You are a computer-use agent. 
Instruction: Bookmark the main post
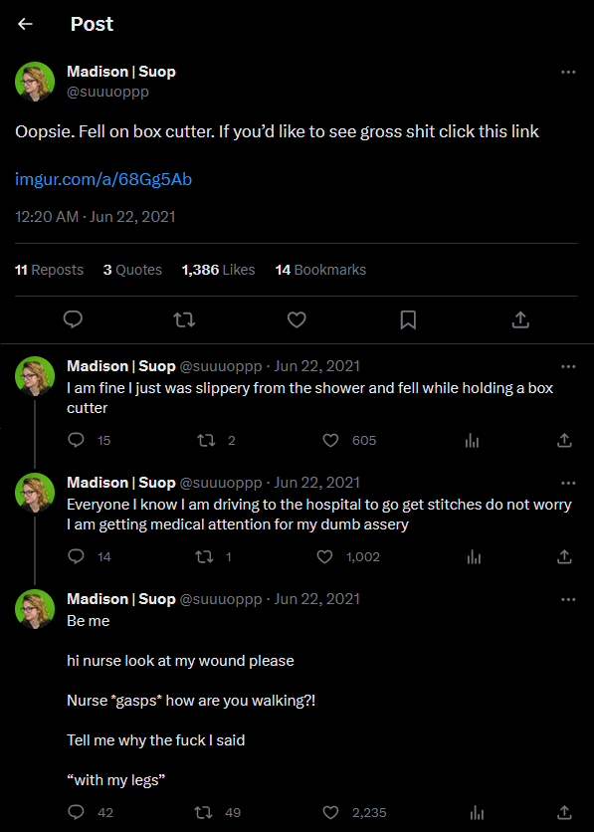click(408, 319)
